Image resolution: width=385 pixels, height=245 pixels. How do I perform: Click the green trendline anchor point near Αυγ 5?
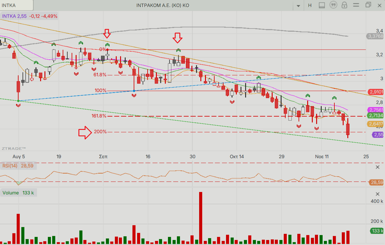click(18, 101)
